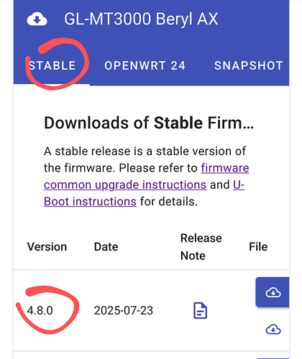Switch to the STABLE tab
Viewport: 302px width, 359px height.
(52, 65)
